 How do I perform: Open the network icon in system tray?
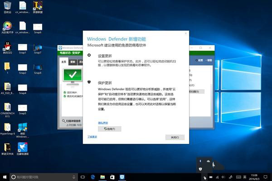click(217, 177)
